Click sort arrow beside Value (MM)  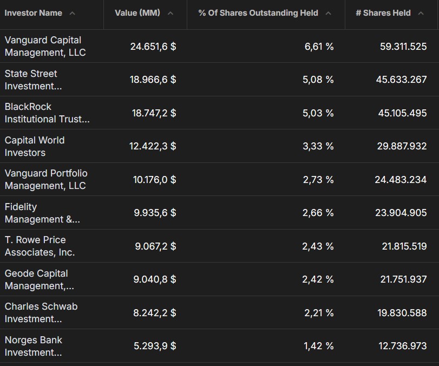(170, 13)
